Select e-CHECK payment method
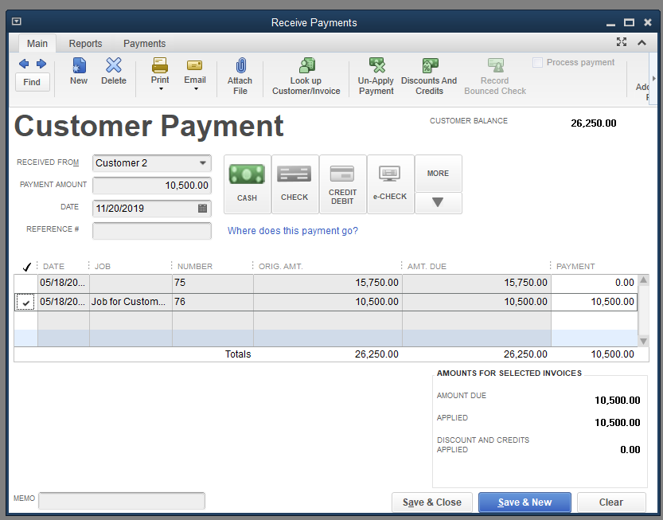 (390, 184)
